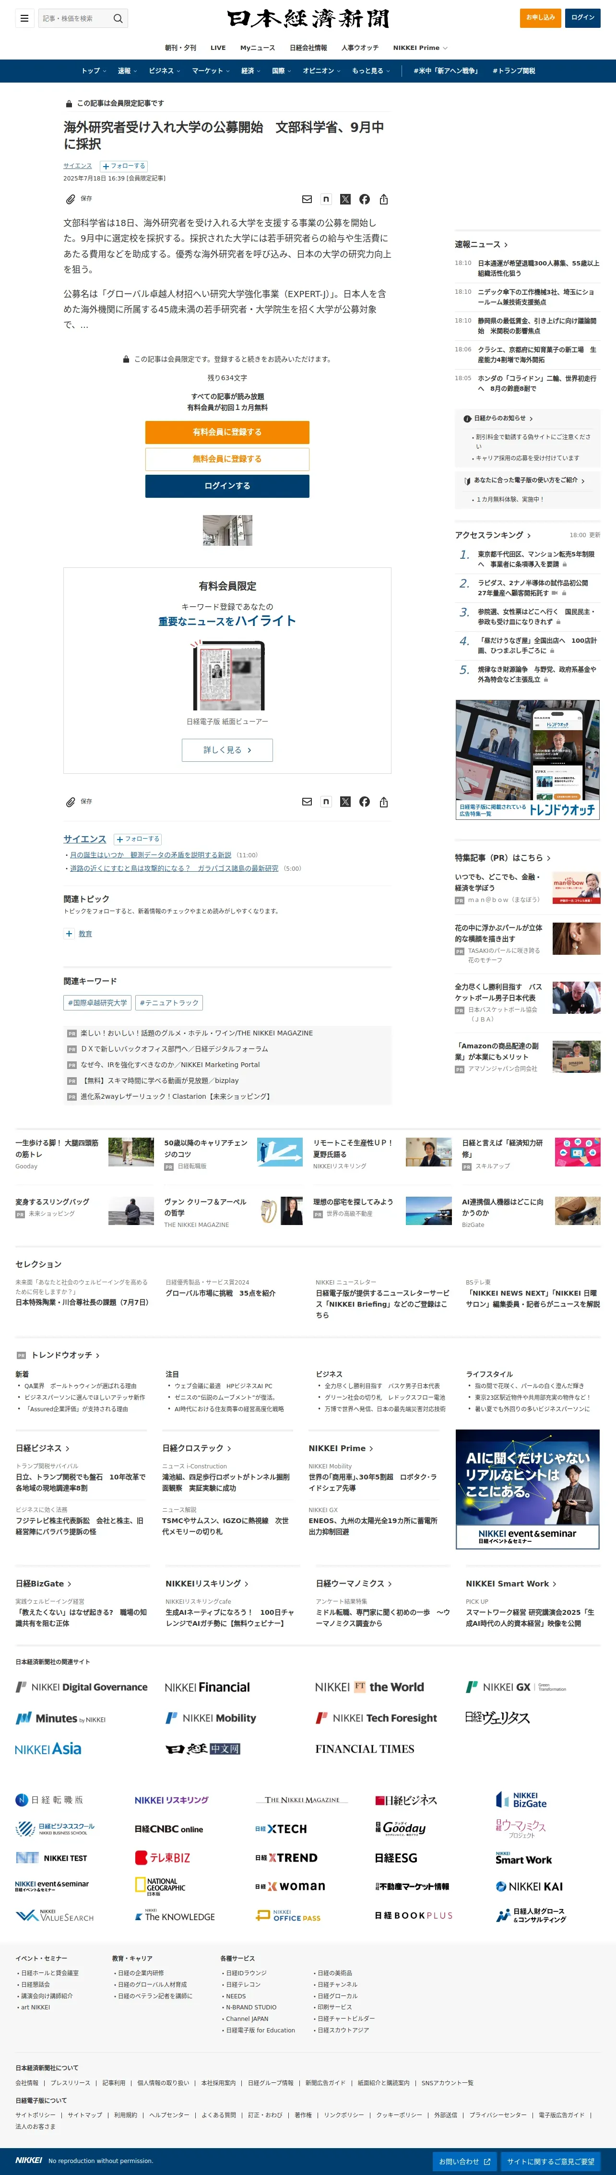Open NIKKEI Digital Governance logo
616x2175 pixels.
82,1687
